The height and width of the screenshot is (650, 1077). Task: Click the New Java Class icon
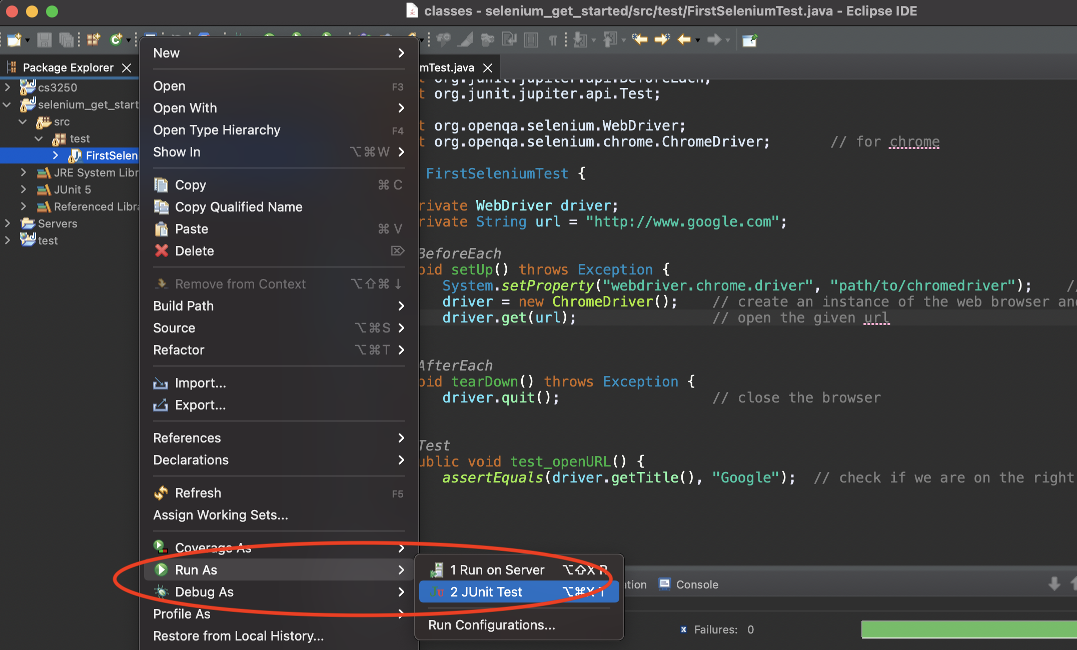pos(116,39)
